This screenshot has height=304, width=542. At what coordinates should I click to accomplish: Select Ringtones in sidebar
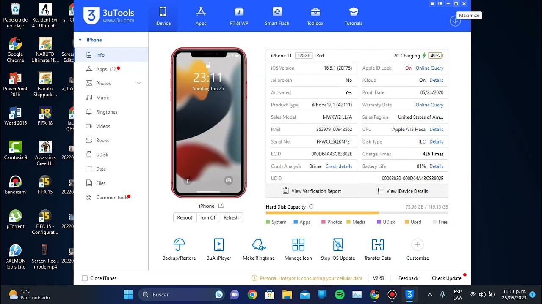pos(111,112)
